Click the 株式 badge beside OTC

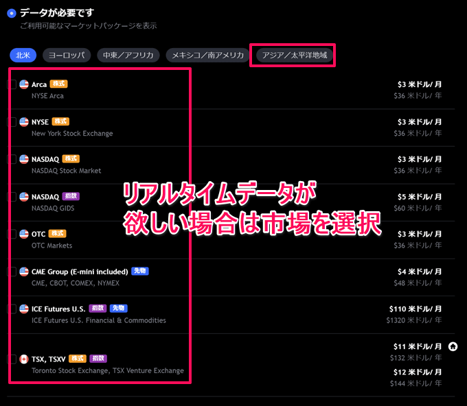(x=58, y=233)
